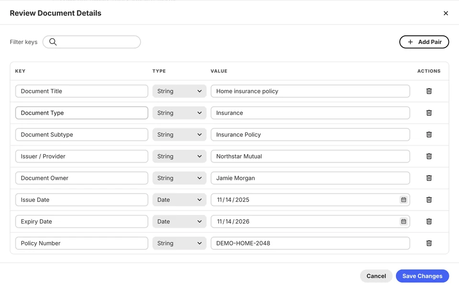Screen dimensions: 459x289
Task: Click the 11/14/2026 date value
Action: pyautogui.click(x=233, y=222)
